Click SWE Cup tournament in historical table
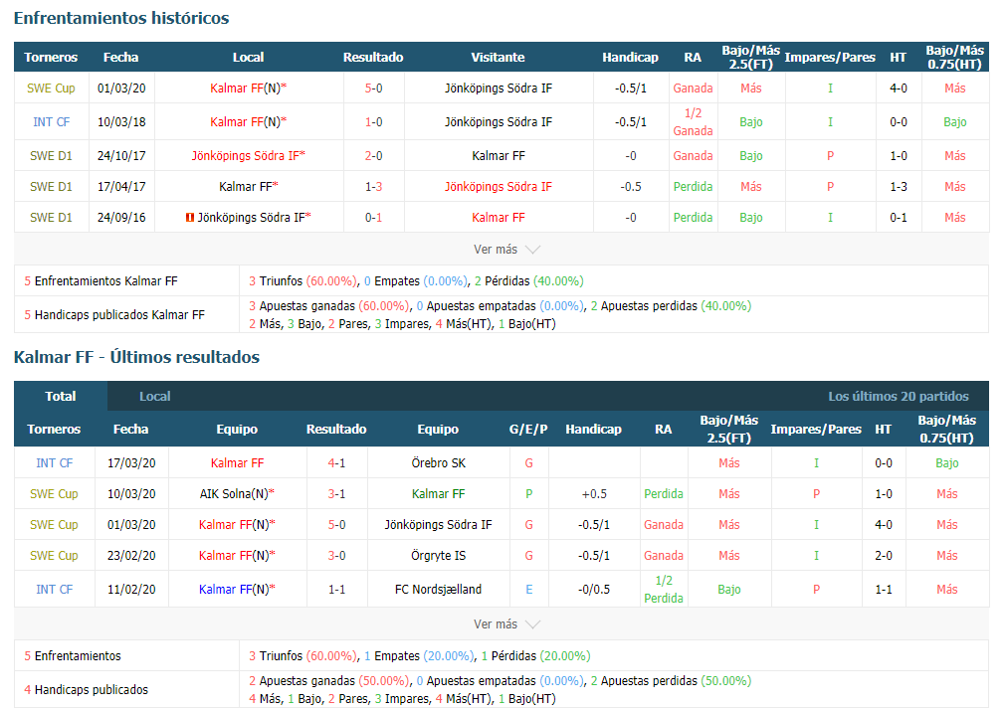The height and width of the screenshot is (710, 1007). [52, 88]
